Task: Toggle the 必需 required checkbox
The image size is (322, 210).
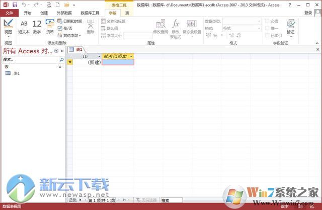Action: 267,21
